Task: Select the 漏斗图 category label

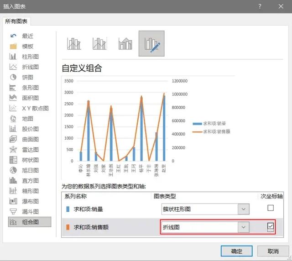Action: tap(31, 211)
